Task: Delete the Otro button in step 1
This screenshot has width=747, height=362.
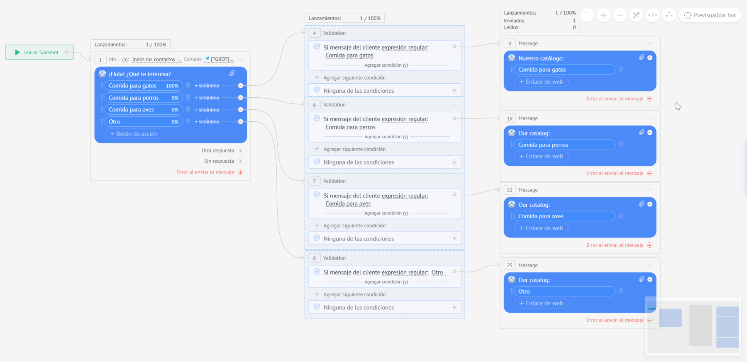Action: click(x=188, y=121)
